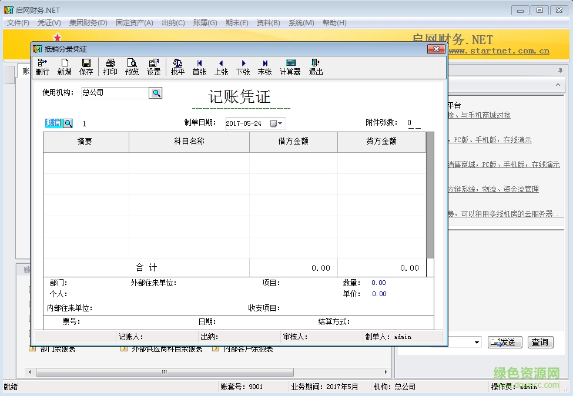Screen dimensions: 573x396
Task: Print the voucher with the 打印 icon
Action: 111,66
